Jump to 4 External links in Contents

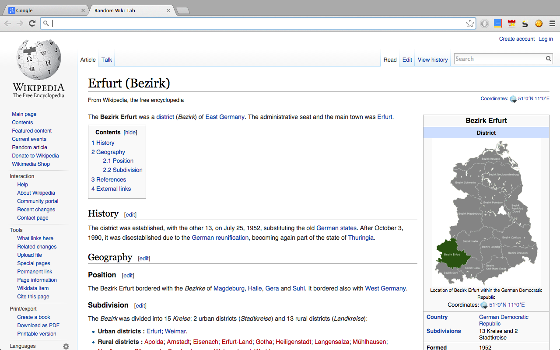[x=111, y=189]
